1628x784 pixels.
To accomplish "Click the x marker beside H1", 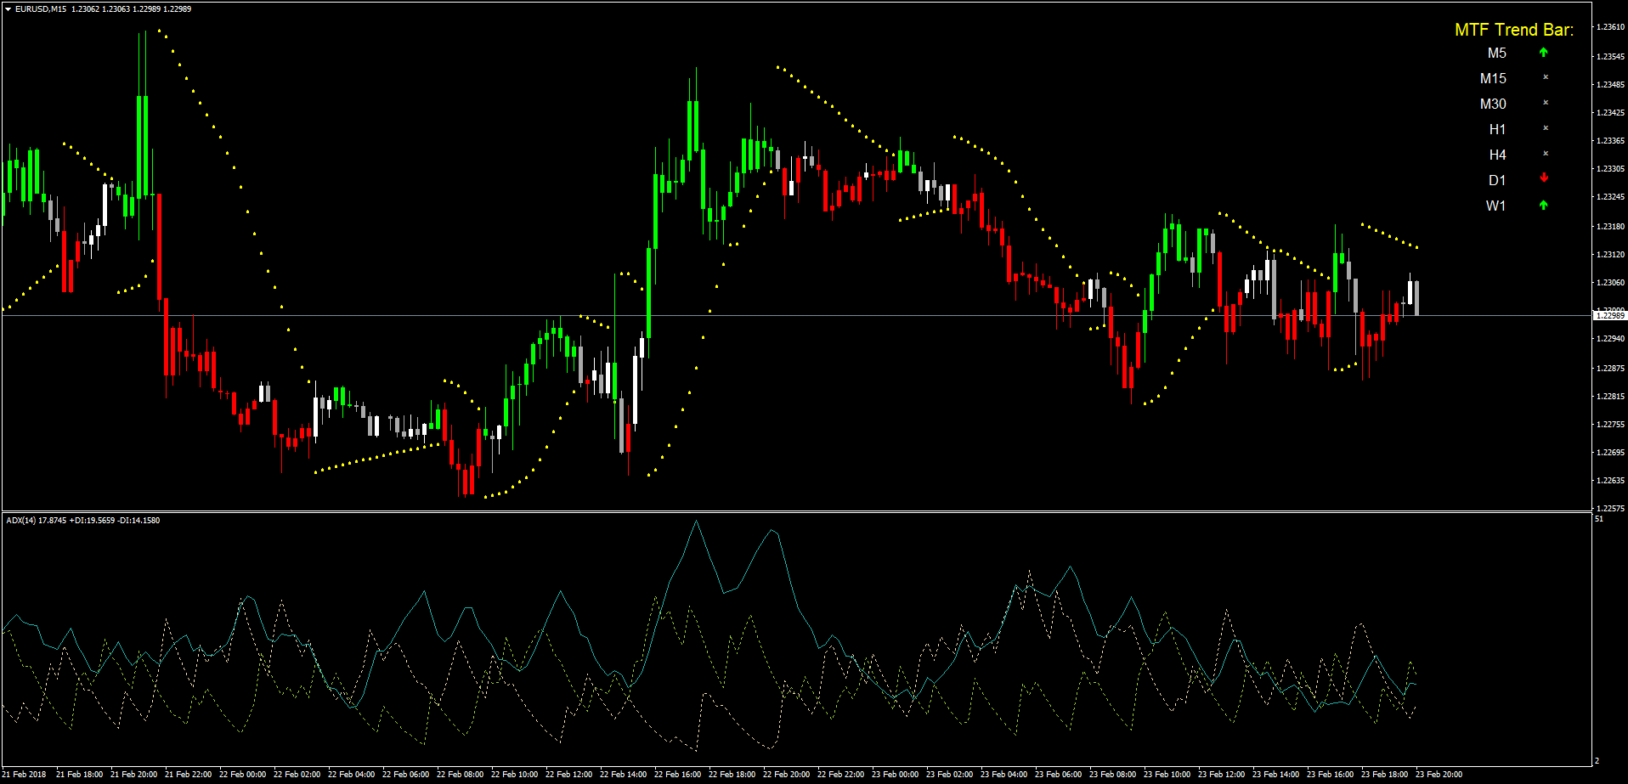I will 1546,128.
